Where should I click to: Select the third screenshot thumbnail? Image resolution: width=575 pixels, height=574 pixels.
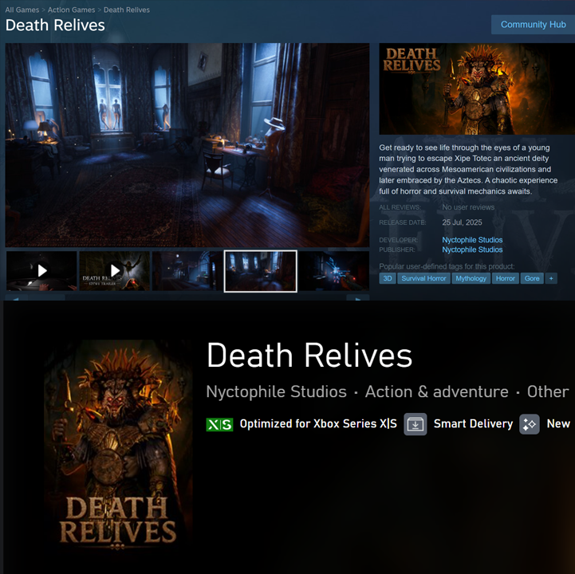(x=187, y=271)
